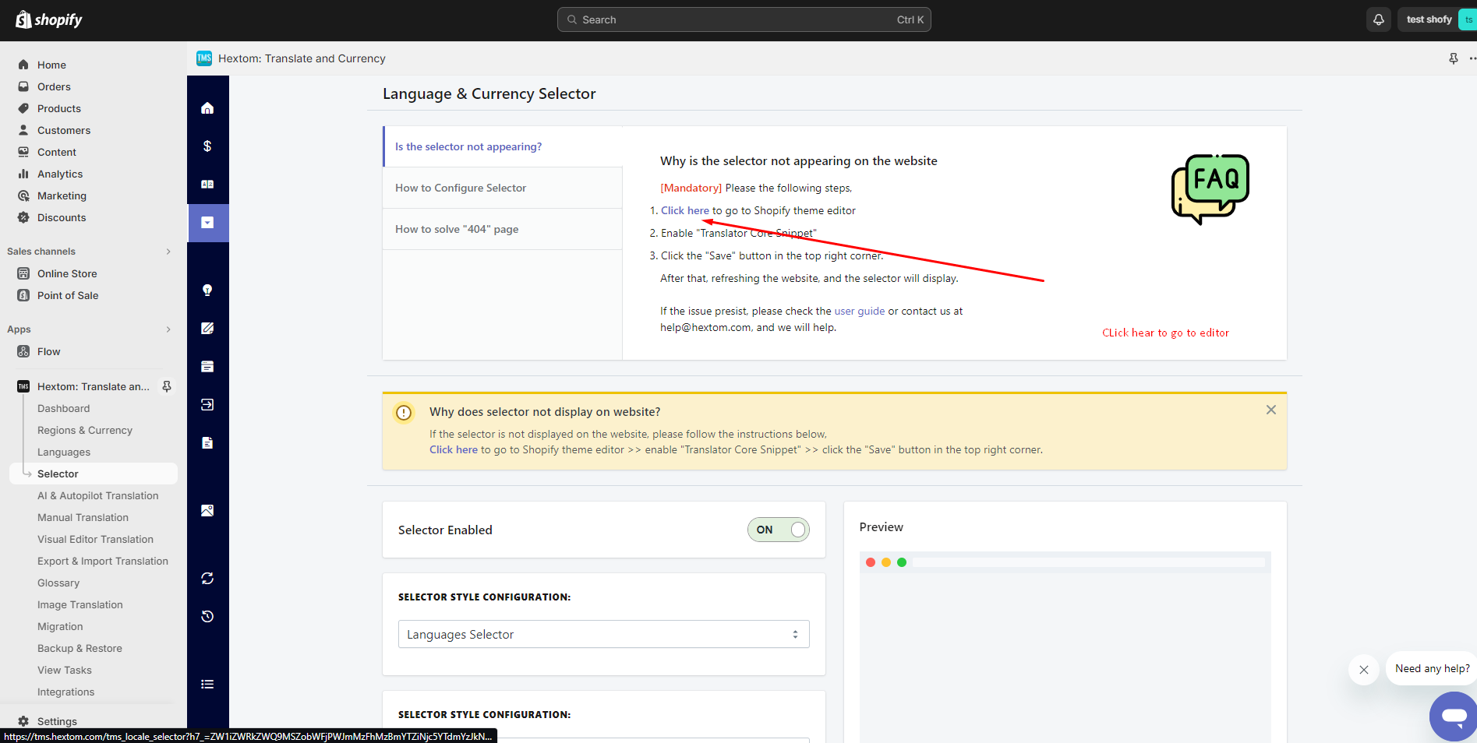
Task: Click the TMS app logo in header
Action: 204,58
